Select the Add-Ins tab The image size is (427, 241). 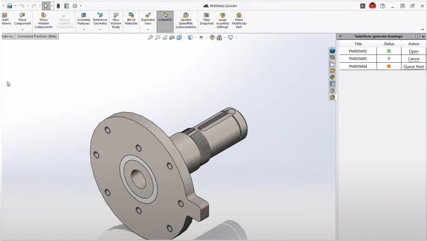tap(8, 36)
